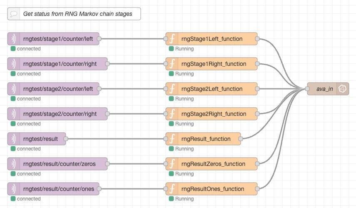This screenshot has height=208, width=356.
Task: Click the output port of rngResult_function
Action: pos(241,139)
